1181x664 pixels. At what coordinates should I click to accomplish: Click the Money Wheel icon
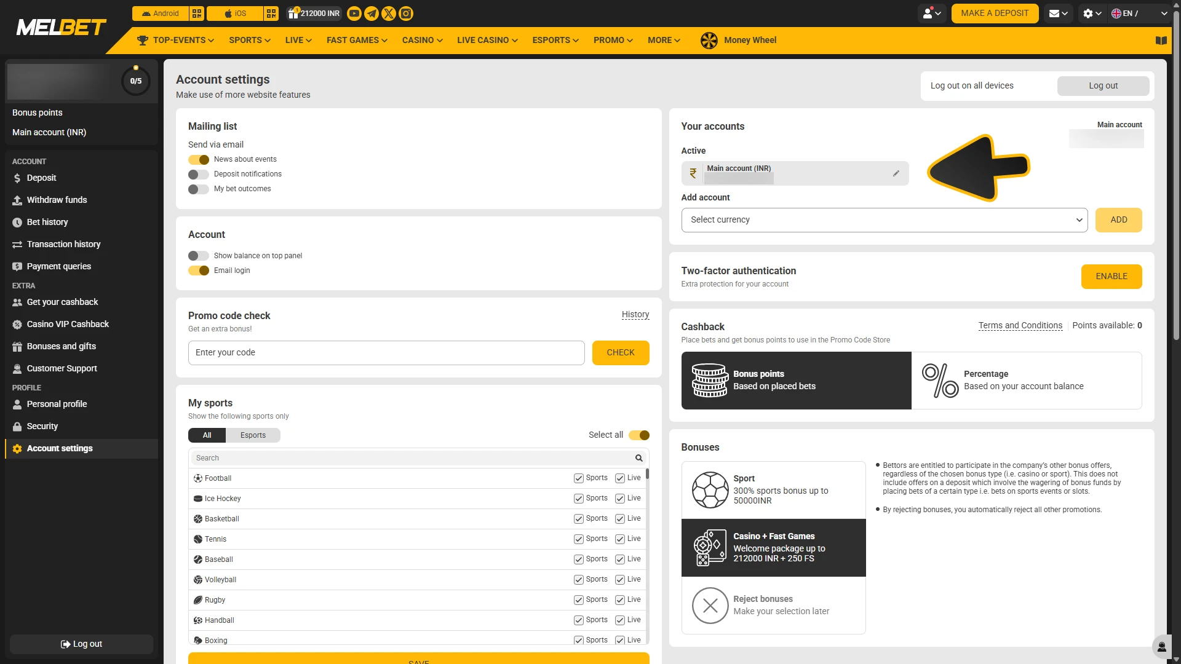[709, 41]
